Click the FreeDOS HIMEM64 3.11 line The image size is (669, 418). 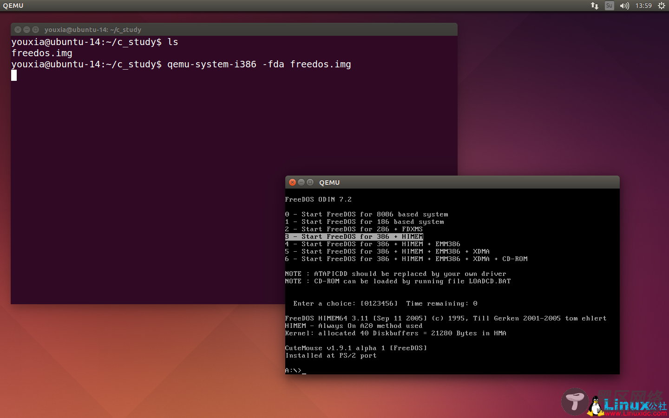point(446,318)
